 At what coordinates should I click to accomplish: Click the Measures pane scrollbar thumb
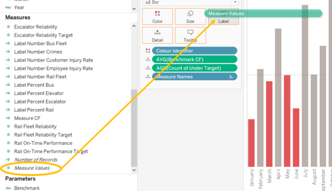tap(134, 128)
